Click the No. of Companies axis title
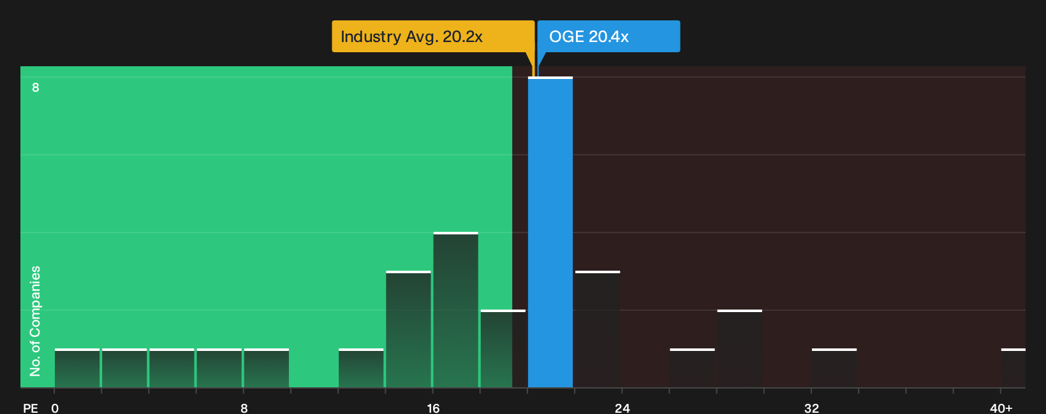Viewport: 1046px width, 414px height. click(x=35, y=320)
